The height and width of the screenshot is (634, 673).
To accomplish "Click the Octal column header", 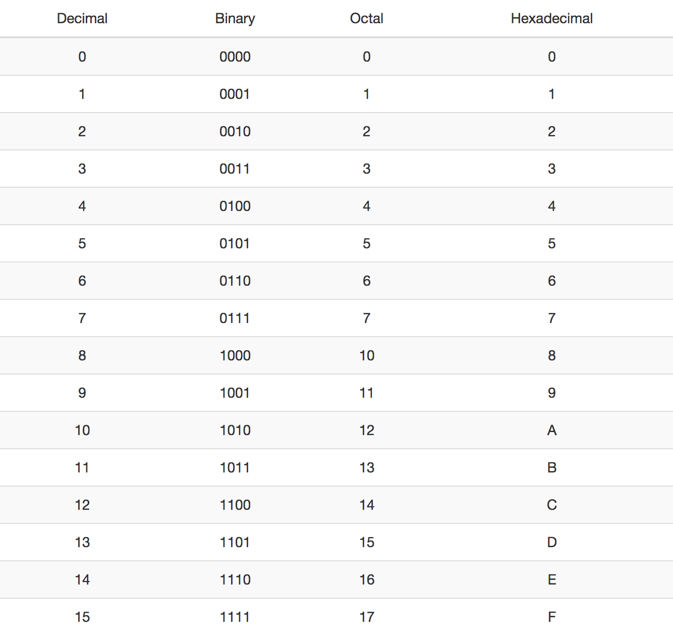I will (367, 19).
